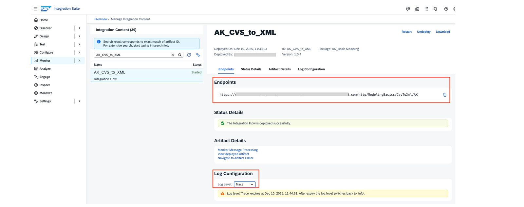Refresh the integration content list
The width and height of the screenshot is (524, 207).
[x=189, y=55]
